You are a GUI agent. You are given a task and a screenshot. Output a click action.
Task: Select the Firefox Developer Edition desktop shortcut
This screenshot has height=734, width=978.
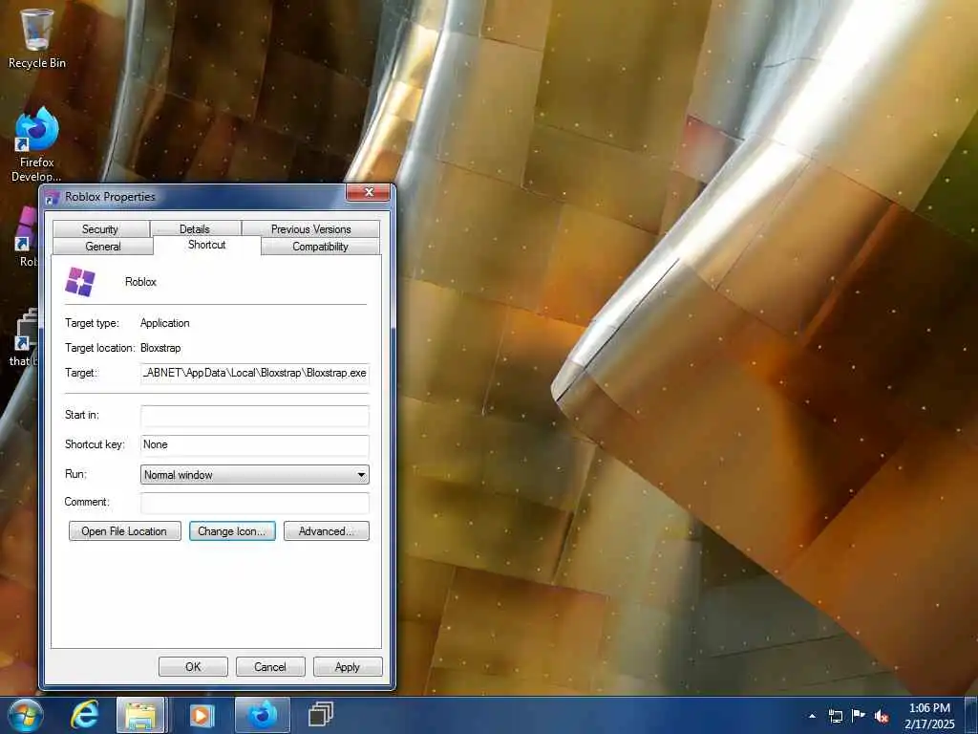click(x=37, y=145)
